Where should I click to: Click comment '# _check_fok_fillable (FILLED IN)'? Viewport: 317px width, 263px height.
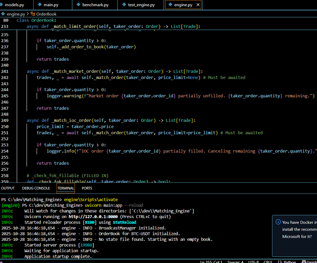68,176
